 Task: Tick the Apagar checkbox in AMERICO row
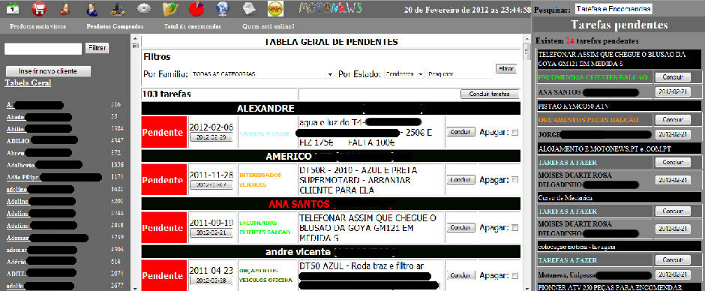pos(514,180)
